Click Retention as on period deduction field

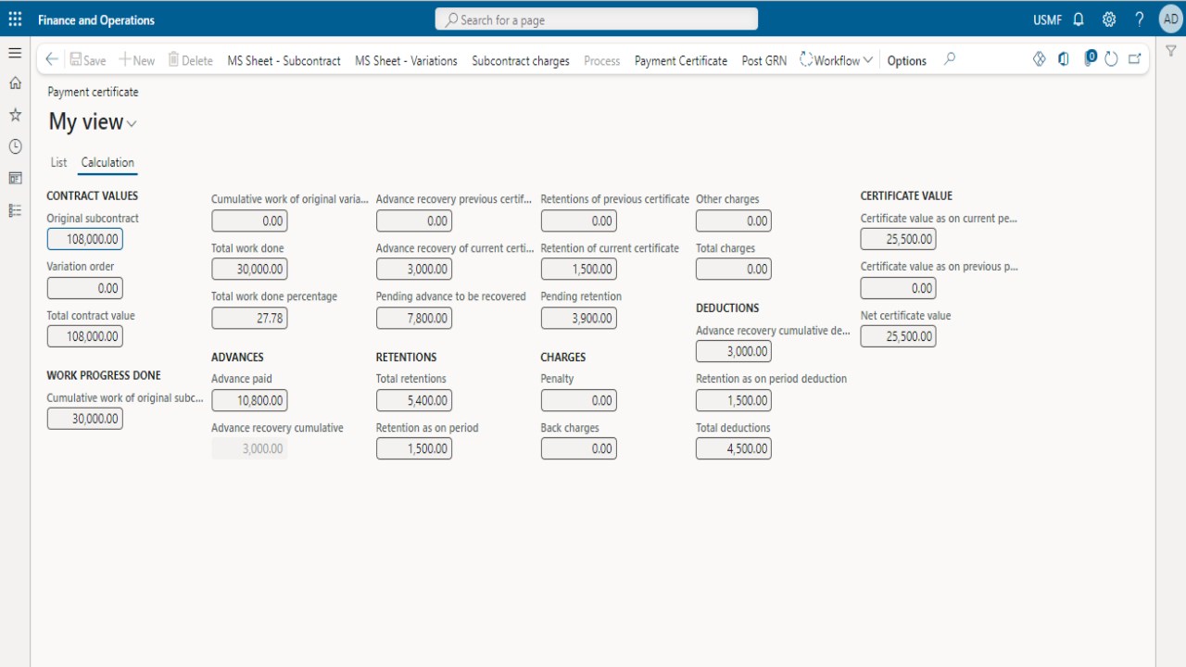[734, 400]
